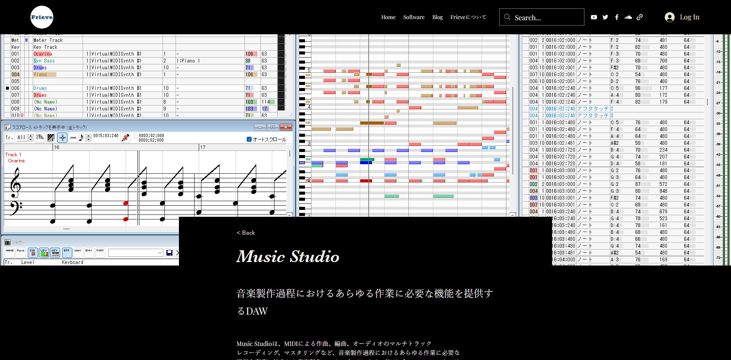Click the Log In link

690,17
